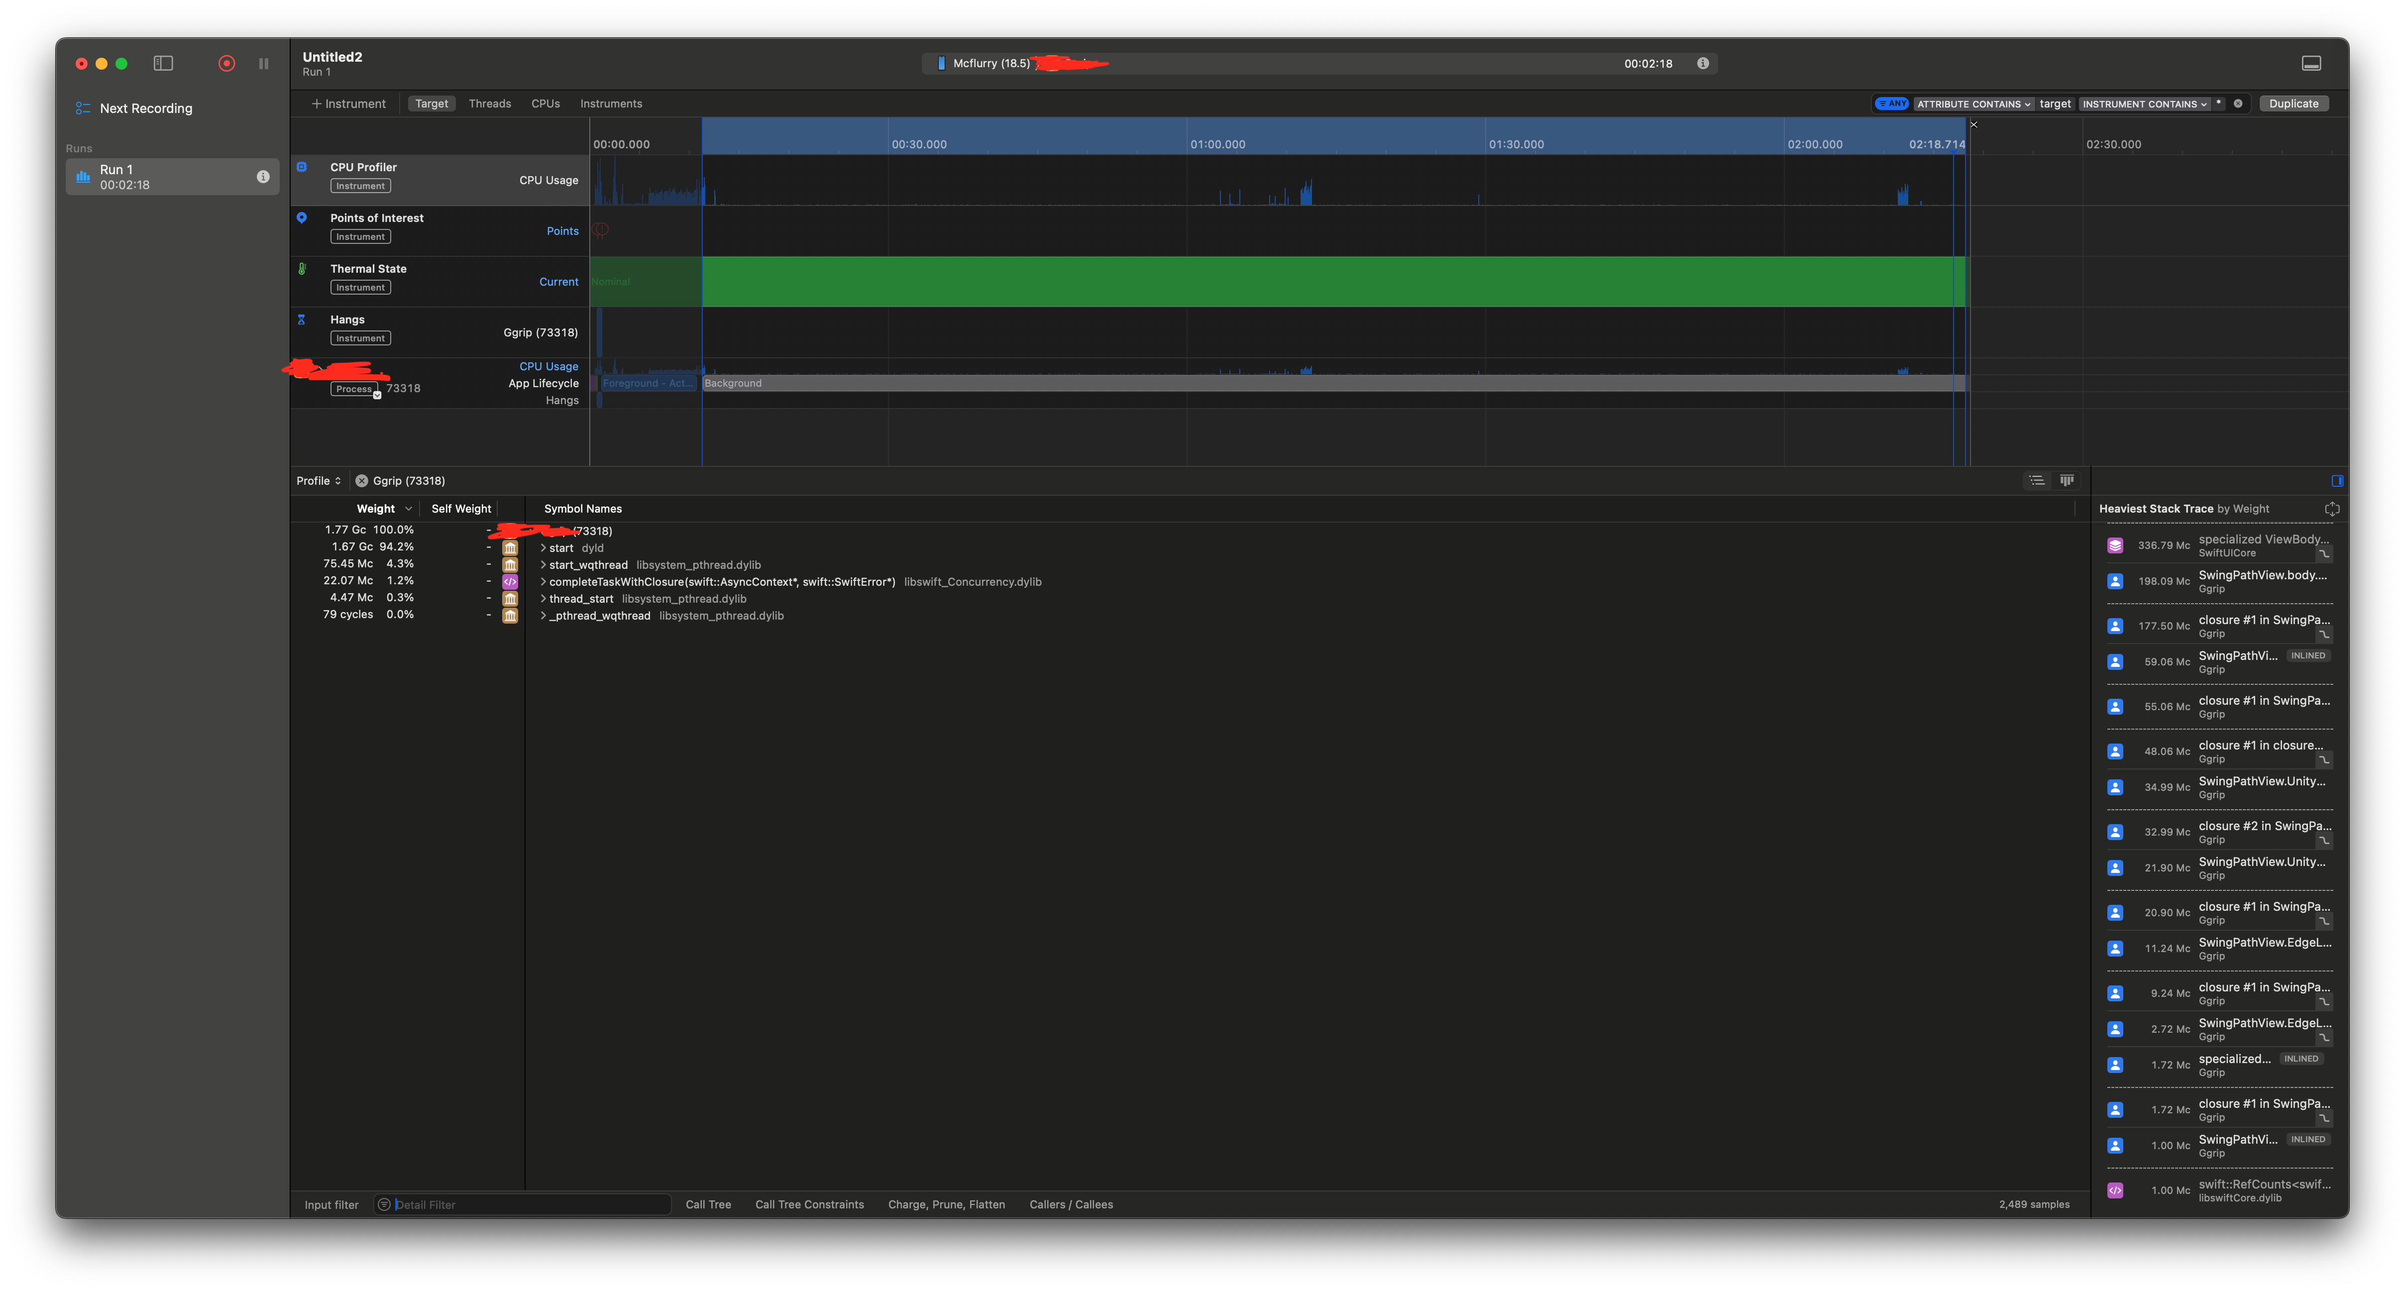Switch to flame graph view icon

click(2067, 481)
